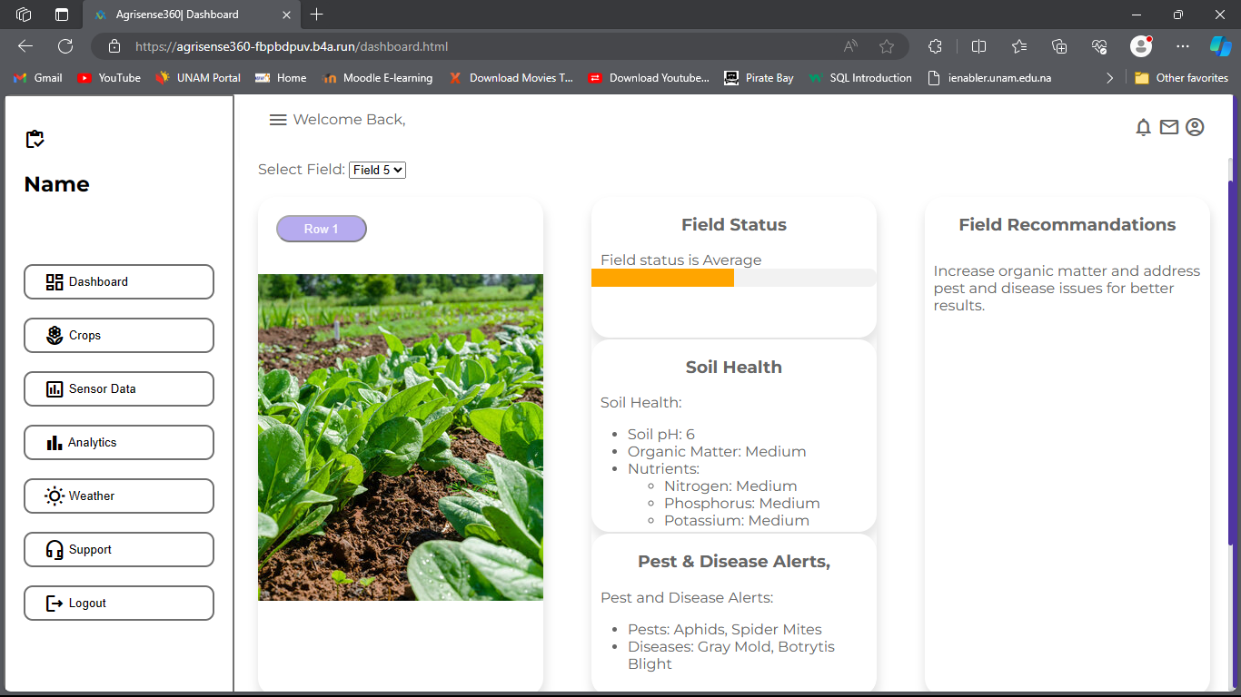The width and height of the screenshot is (1241, 697).
Task: Open the Home bookmark
Action: pyautogui.click(x=281, y=78)
